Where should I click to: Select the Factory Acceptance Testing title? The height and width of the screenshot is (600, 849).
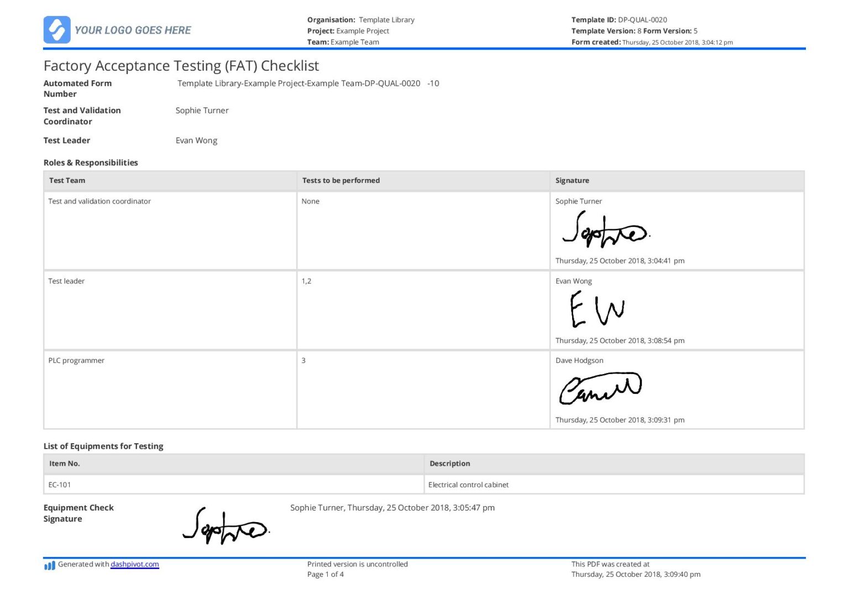click(181, 66)
